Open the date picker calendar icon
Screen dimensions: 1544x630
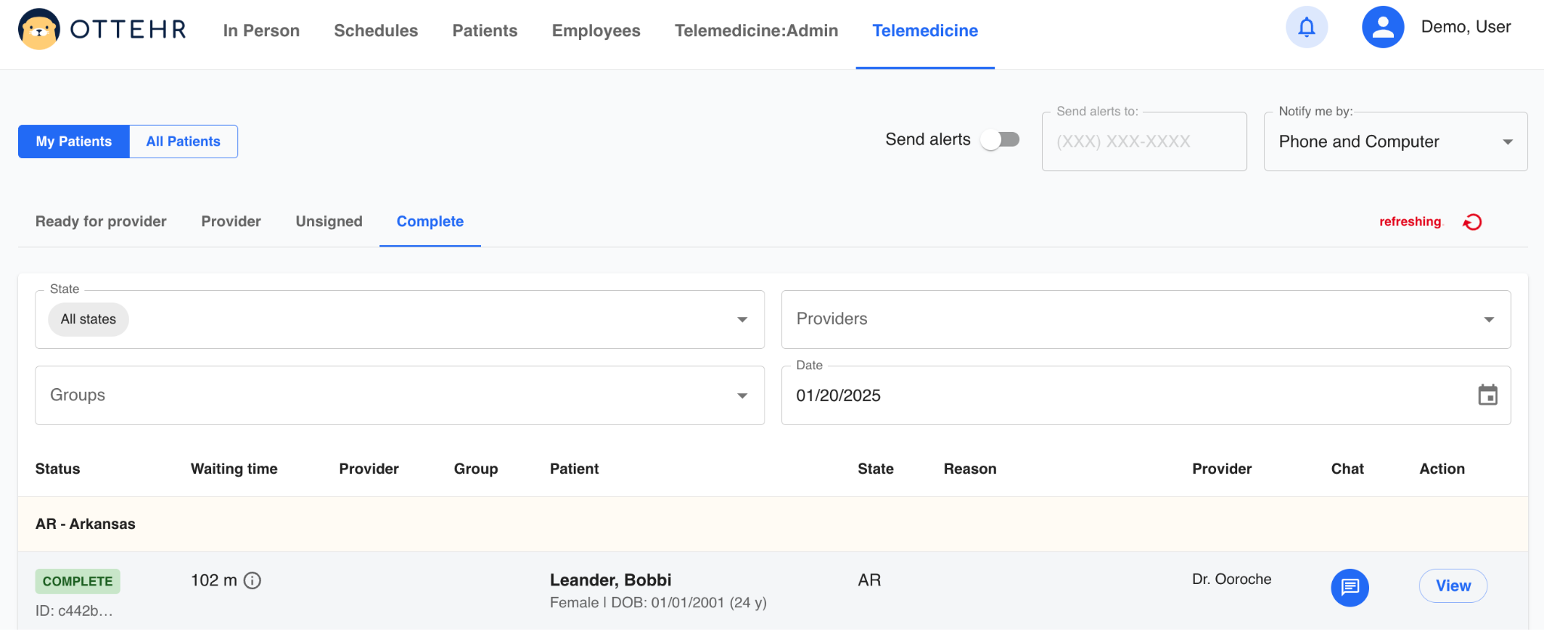pyautogui.click(x=1487, y=395)
